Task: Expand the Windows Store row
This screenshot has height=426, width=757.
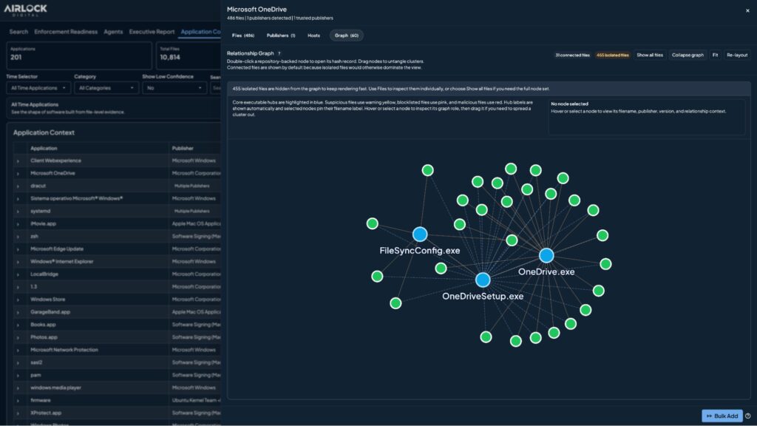Action: [18, 300]
